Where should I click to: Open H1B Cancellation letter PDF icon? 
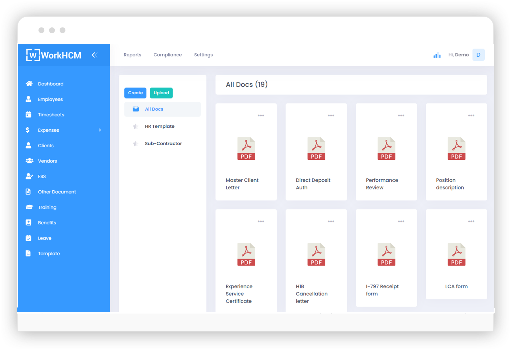[316, 254]
